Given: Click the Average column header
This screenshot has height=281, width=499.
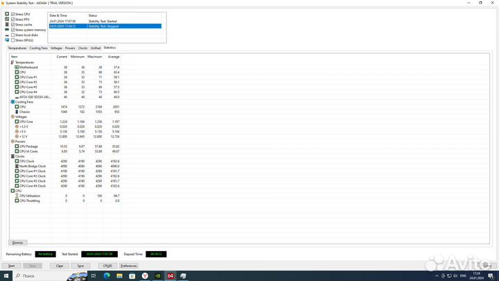Looking at the screenshot, I should (114, 56).
